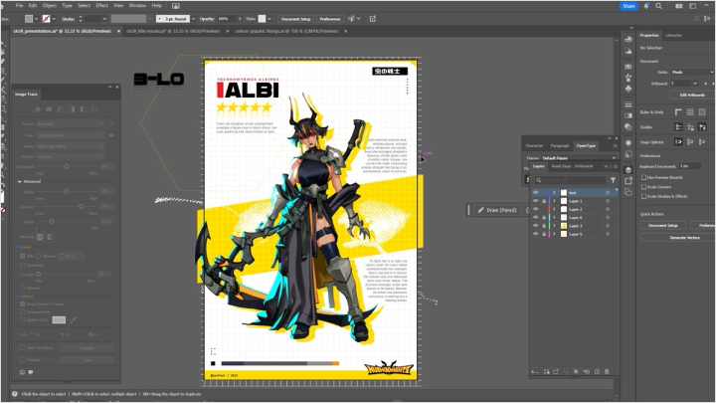Image resolution: width=716 pixels, height=403 pixels.
Task: Hide Layer 6 visibility eye
Action: 536,218
